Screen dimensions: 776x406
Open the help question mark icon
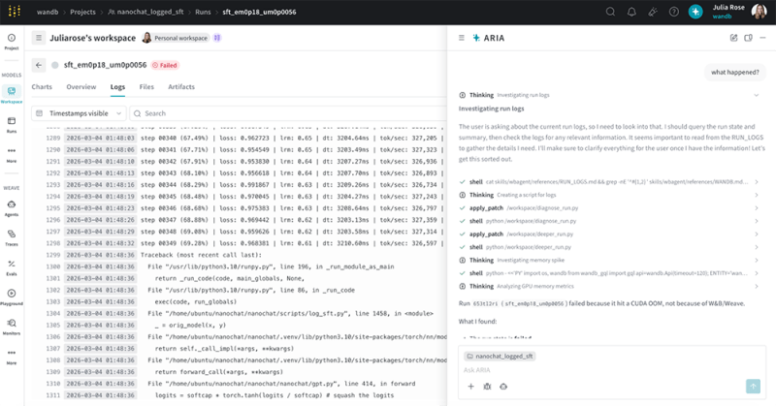(673, 12)
